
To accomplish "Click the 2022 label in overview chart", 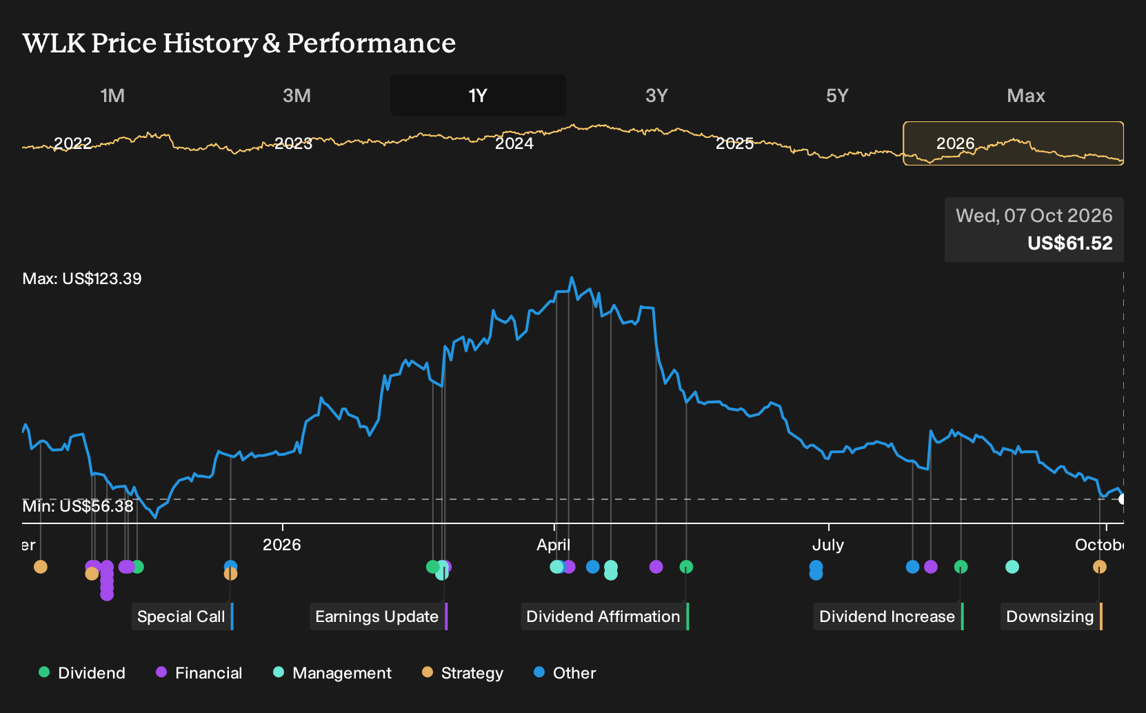I will click(73, 143).
